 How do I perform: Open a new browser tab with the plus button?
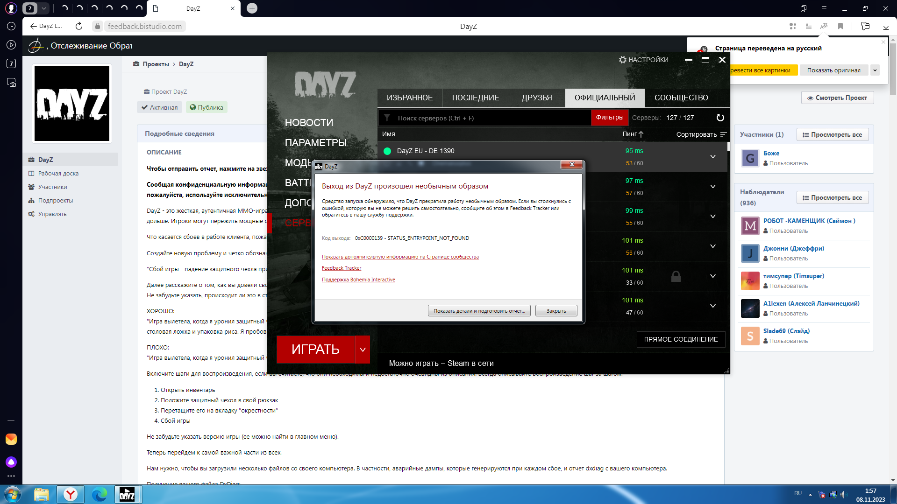click(x=252, y=8)
